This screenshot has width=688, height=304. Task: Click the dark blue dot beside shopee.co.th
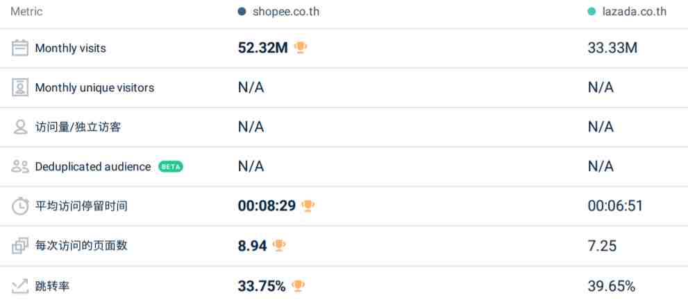(242, 12)
